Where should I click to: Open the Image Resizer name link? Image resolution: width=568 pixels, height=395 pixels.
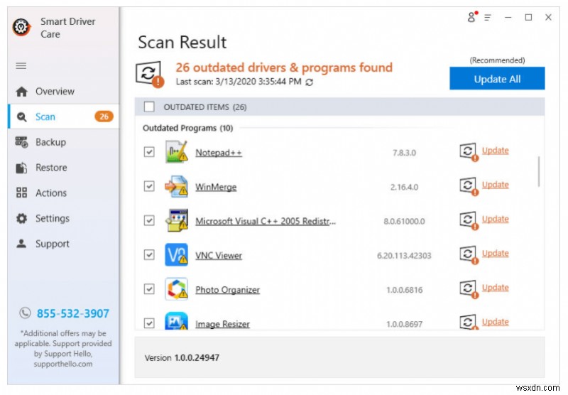click(x=222, y=324)
